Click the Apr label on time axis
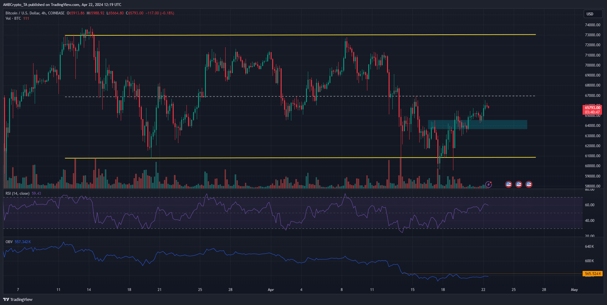This screenshot has width=607, height=305. (x=271, y=290)
